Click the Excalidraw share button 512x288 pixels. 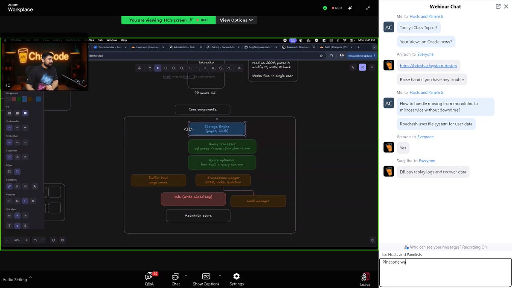362,67
